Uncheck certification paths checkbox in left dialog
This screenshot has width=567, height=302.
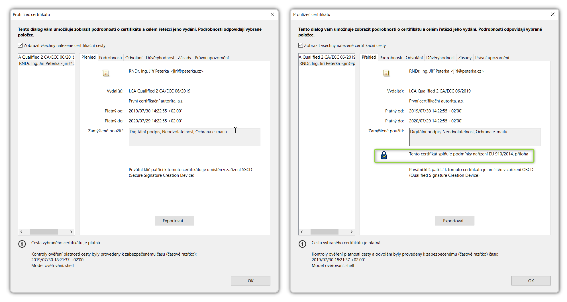(x=20, y=46)
